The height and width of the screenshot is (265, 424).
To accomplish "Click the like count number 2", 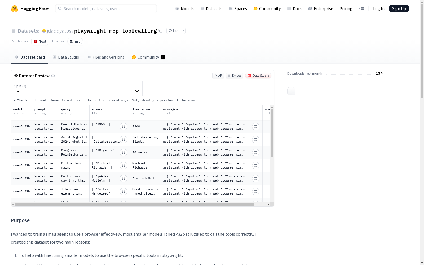I will click(183, 31).
